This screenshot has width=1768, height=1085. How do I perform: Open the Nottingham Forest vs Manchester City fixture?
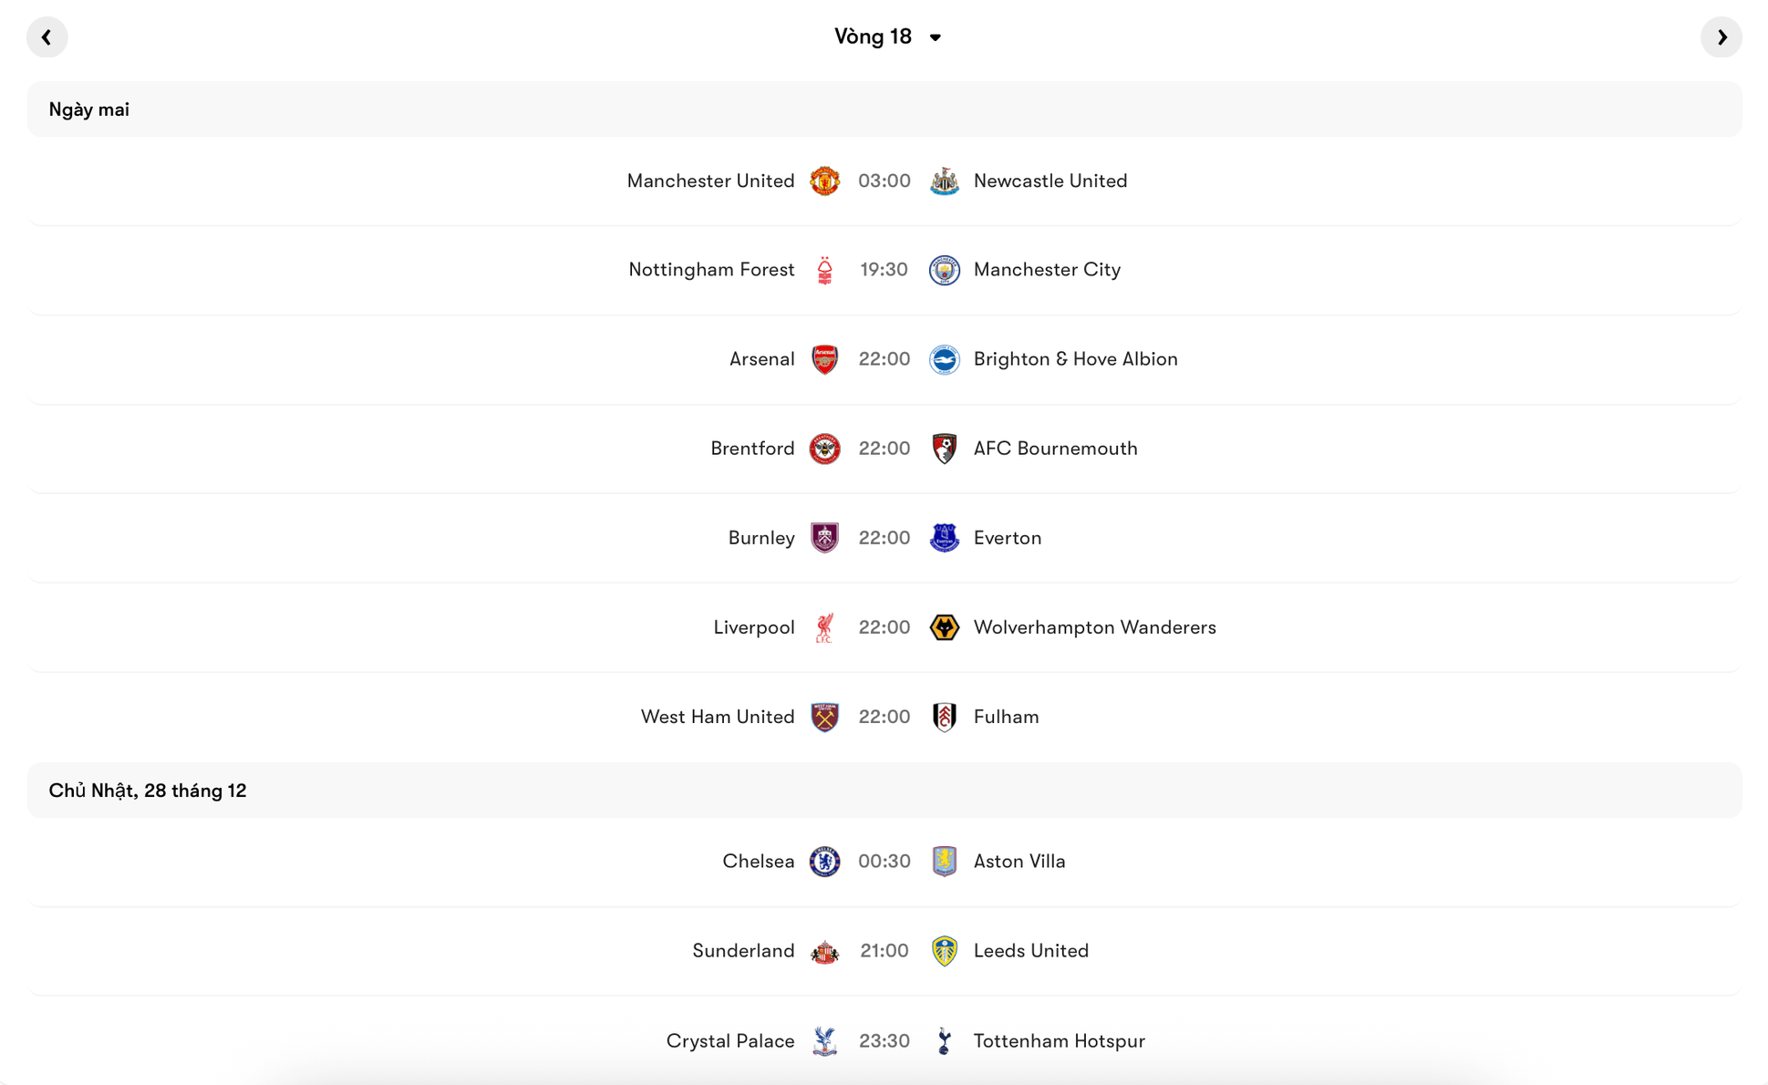(883, 270)
